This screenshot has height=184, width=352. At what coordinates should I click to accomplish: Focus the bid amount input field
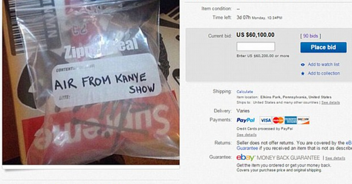tap(256, 46)
